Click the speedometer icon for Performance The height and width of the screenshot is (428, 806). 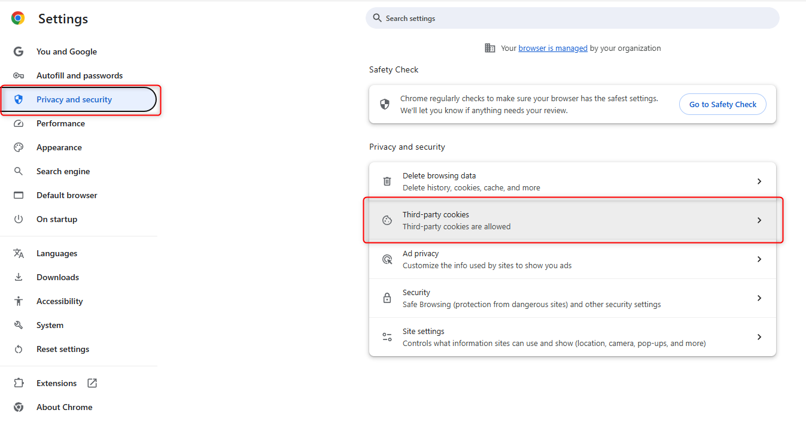[x=19, y=123]
